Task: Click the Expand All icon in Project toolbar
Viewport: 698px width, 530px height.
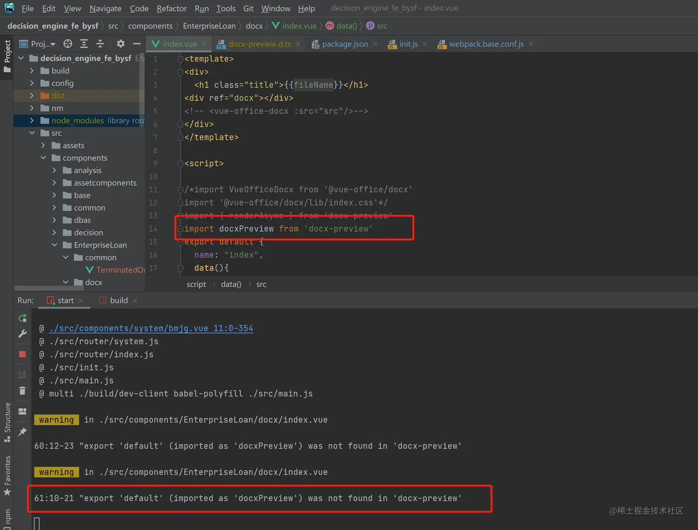Action: (x=84, y=44)
